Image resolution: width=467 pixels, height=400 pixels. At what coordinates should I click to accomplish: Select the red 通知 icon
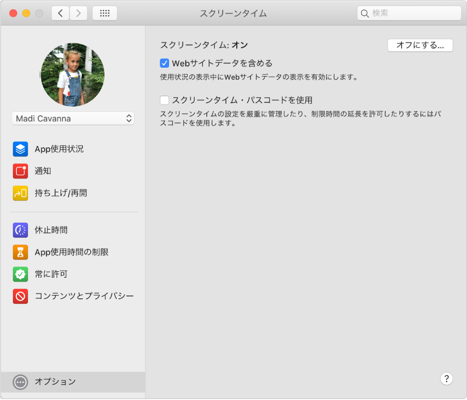tap(20, 171)
